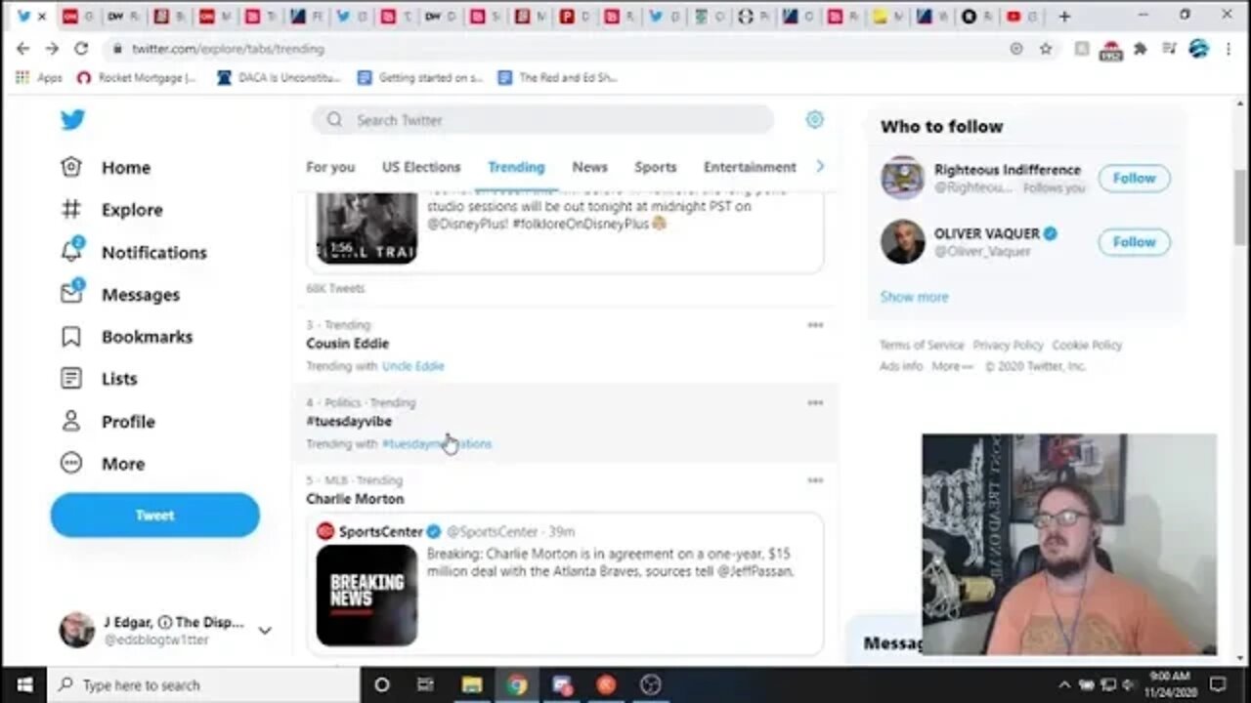1251x703 pixels.
Task: Go back using the browser back arrow
Action: [23, 48]
